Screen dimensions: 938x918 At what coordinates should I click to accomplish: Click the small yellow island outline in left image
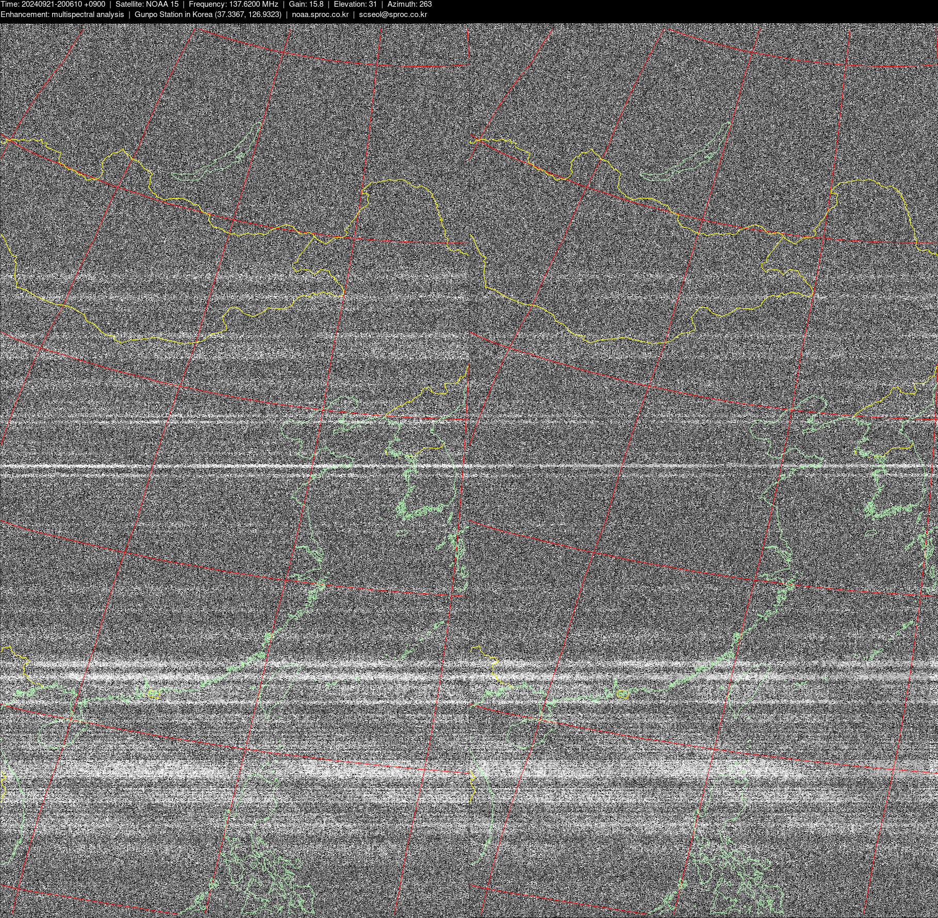pyautogui.click(x=153, y=694)
